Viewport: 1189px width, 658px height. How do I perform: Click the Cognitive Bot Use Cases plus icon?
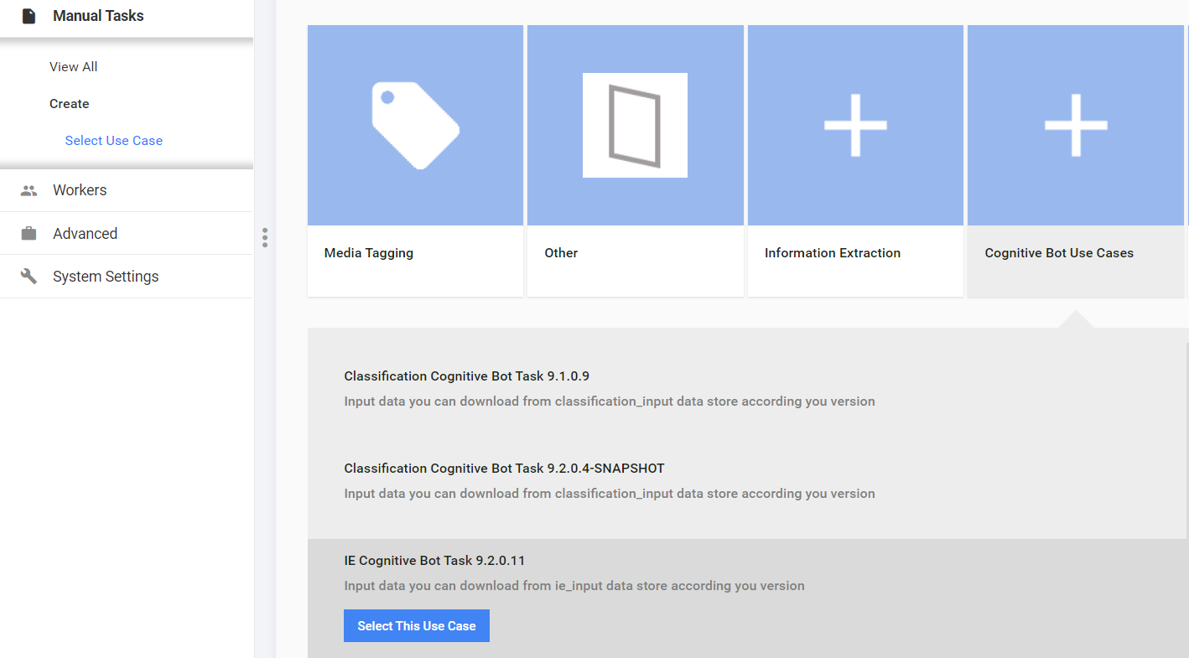tap(1076, 125)
